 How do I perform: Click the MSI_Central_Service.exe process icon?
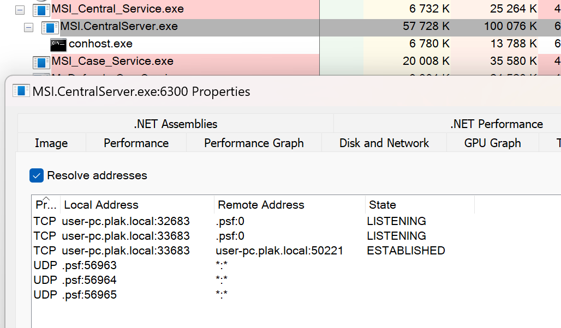click(41, 9)
